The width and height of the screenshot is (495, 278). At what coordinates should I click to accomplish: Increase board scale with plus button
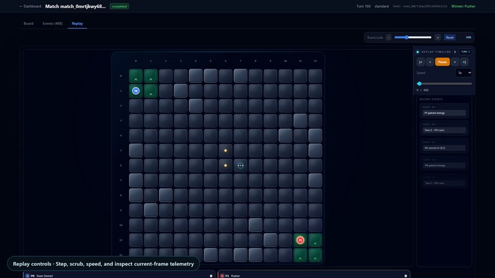437,37
